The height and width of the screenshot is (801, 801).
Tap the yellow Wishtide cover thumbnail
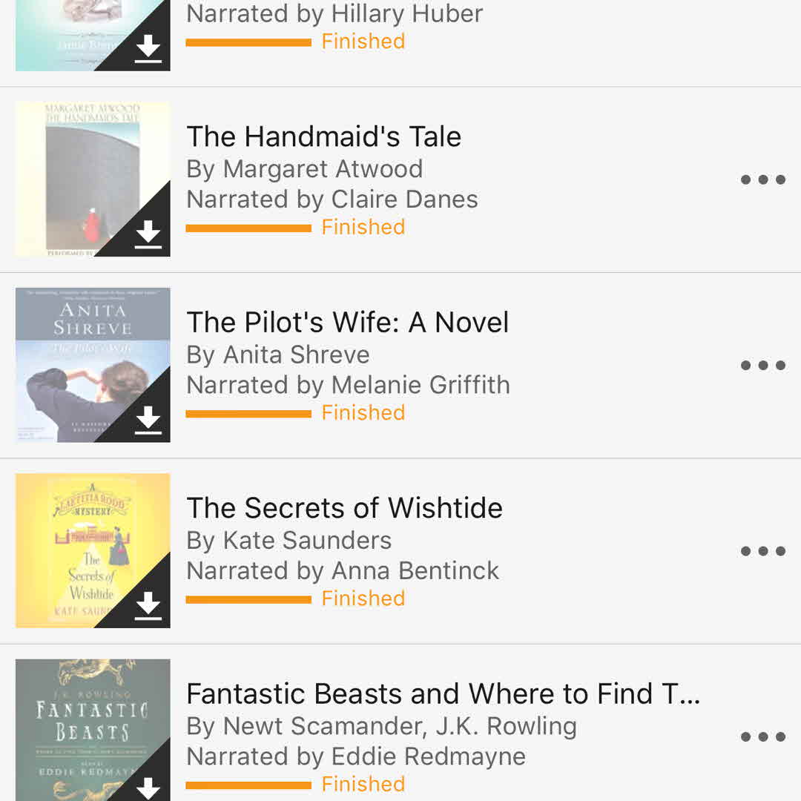93,550
